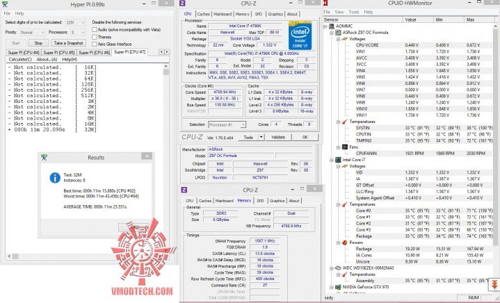Toggle the Themes checkbox
The width and height of the screenshot is (500, 303).
95,37
